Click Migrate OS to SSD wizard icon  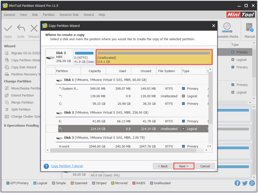pyautogui.click(x=7, y=53)
